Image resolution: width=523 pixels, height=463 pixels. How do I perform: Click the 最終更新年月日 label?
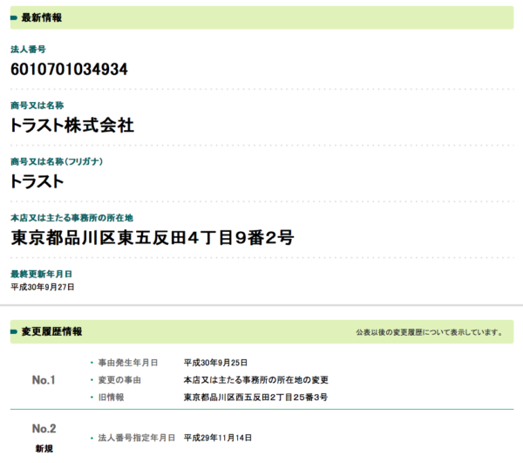pyautogui.click(x=41, y=274)
